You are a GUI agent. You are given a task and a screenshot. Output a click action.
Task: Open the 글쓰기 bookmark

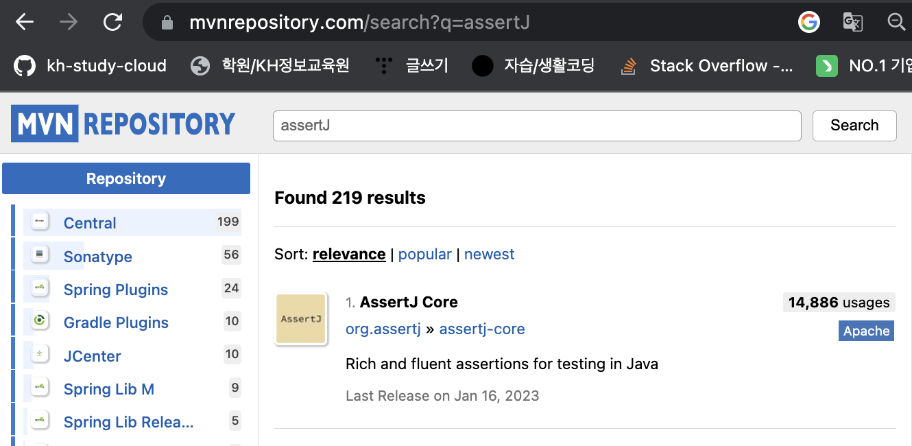[x=411, y=66]
